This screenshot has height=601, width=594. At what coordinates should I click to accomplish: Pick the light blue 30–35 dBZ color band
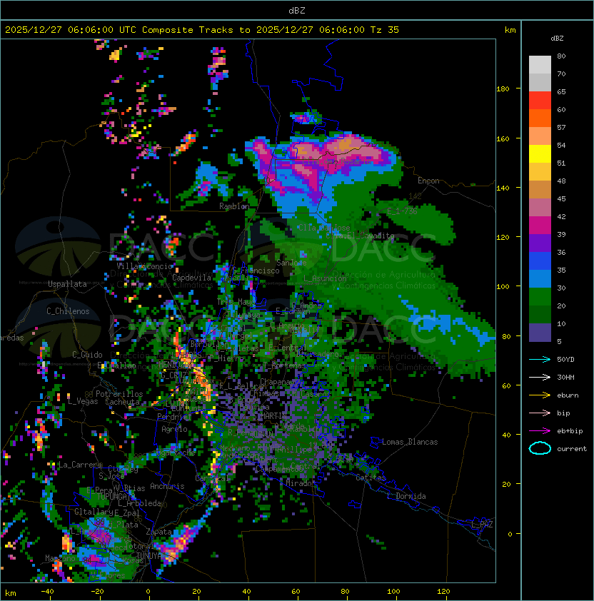[540, 279]
